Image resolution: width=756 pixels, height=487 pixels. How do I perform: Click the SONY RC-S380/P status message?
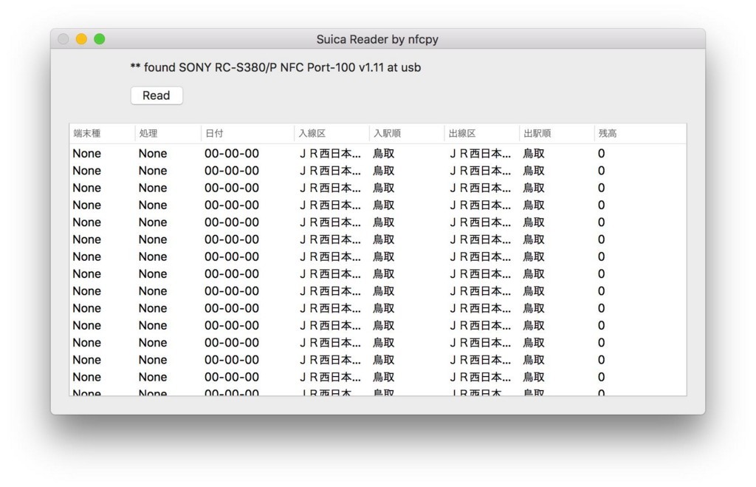(275, 67)
